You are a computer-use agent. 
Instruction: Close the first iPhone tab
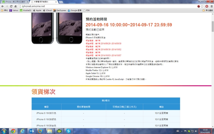[27, 2]
